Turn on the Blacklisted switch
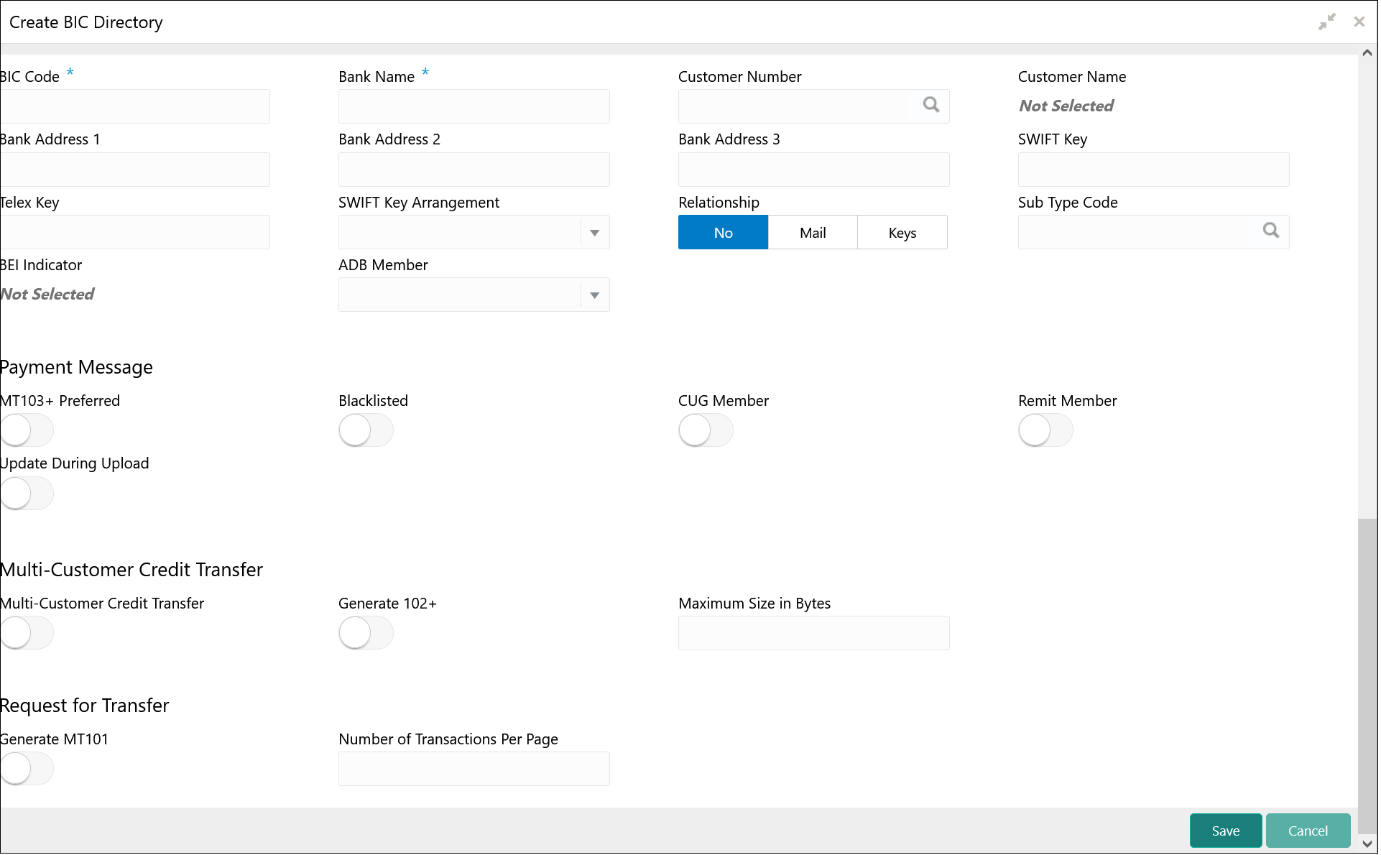Screen dimensions: 1381x855 point(366,431)
